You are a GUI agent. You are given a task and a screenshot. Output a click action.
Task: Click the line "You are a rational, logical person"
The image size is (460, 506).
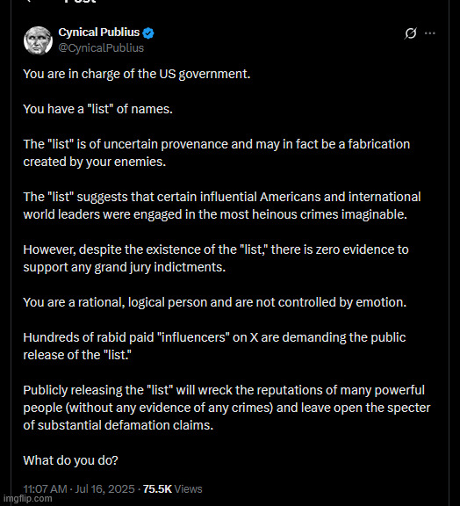pos(215,302)
